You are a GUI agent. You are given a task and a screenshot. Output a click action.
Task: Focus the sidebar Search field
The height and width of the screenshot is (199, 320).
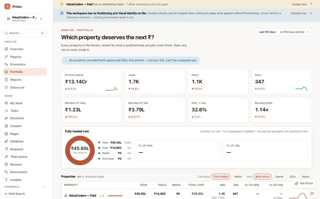pos(25,33)
